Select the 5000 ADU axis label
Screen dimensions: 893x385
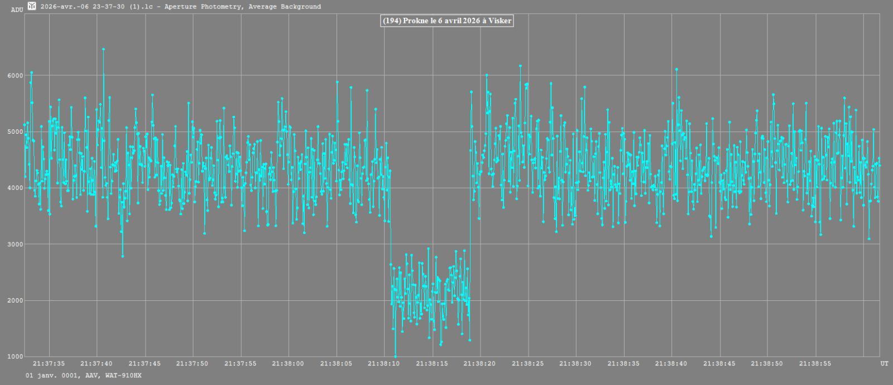(x=16, y=132)
